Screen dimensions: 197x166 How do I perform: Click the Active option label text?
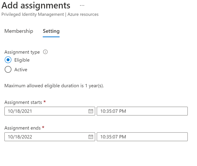point(21,70)
